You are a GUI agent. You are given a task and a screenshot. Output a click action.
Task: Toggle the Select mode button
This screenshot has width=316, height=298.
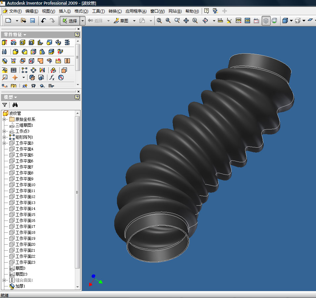pos(70,21)
